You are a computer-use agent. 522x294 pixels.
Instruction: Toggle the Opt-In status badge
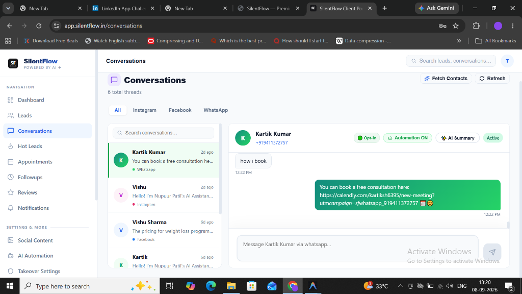point(367,138)
